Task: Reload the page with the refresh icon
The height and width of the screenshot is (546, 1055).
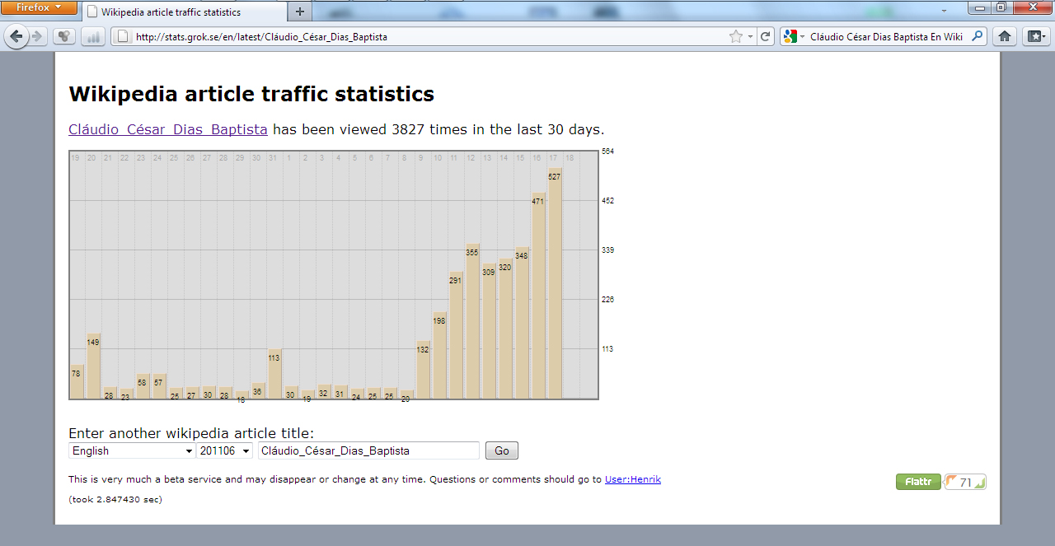Action: (766, 36)
